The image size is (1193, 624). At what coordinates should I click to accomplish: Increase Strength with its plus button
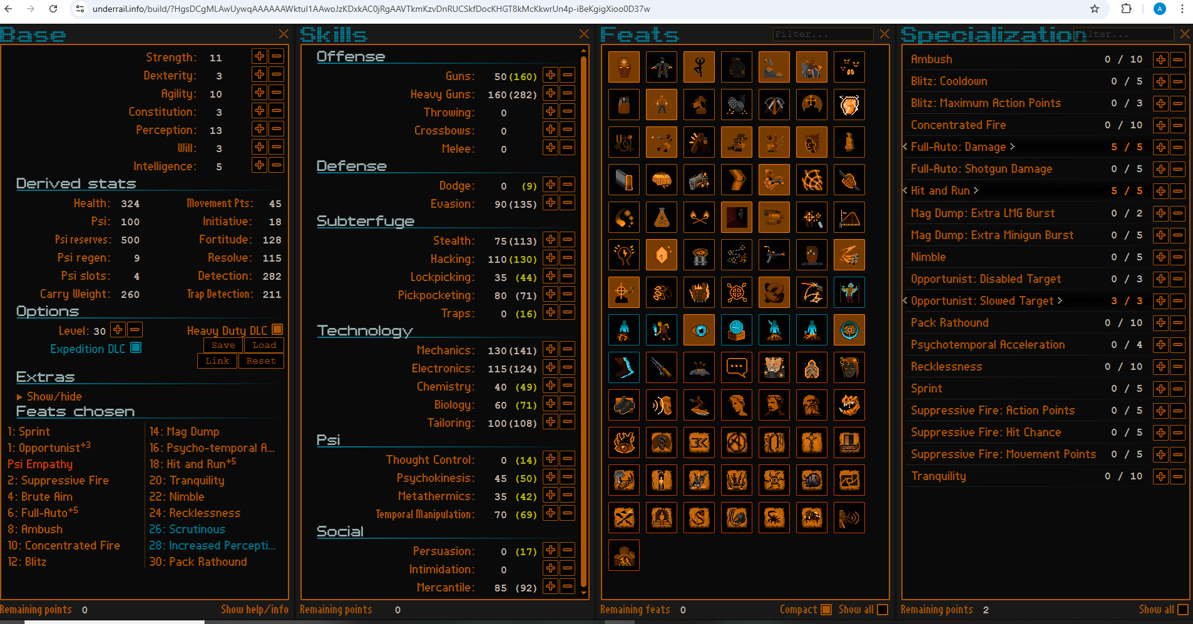(259, 56)
